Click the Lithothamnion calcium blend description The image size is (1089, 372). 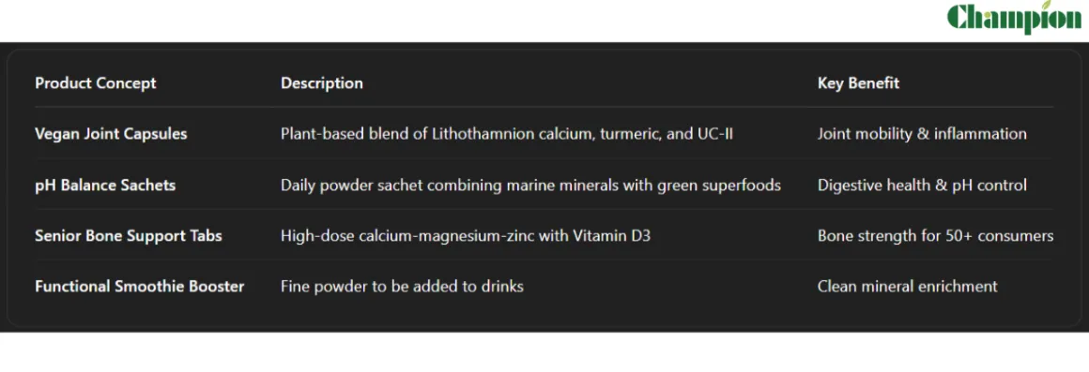tap(506, 134)
